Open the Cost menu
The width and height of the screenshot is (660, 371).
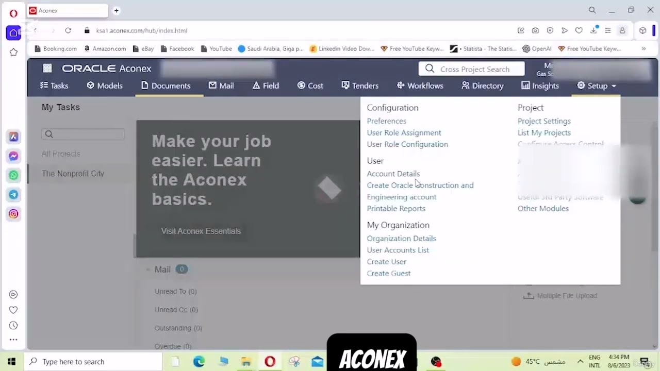tap(310, 86)
